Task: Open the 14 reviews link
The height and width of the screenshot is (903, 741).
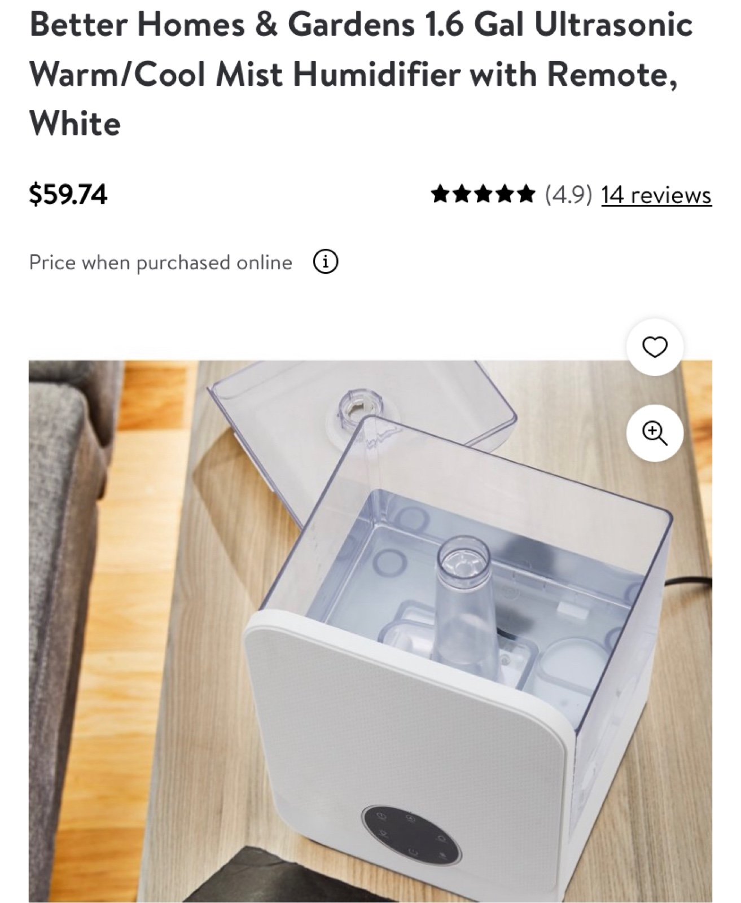Action: point(656,195)
